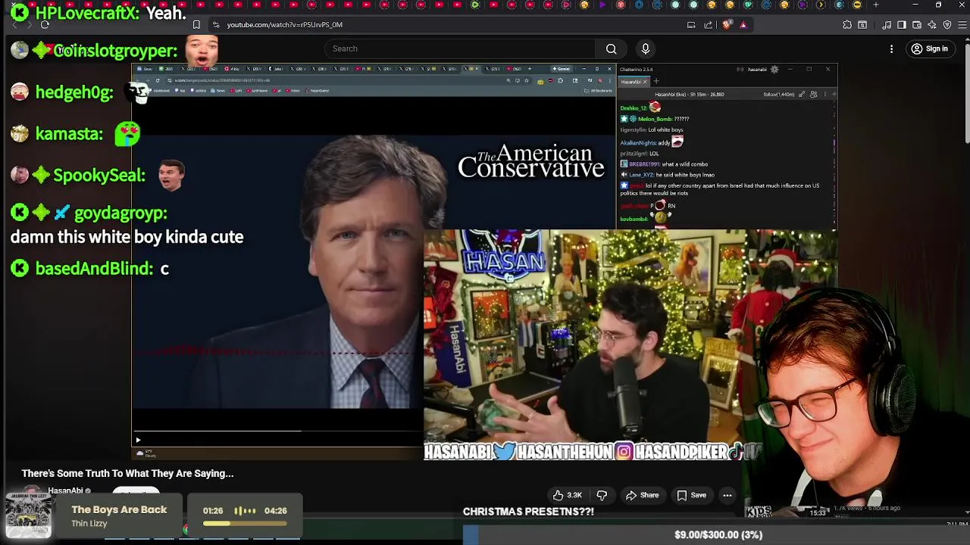
Task: Click the Share button under the video
Action: [x=642, y=495]
